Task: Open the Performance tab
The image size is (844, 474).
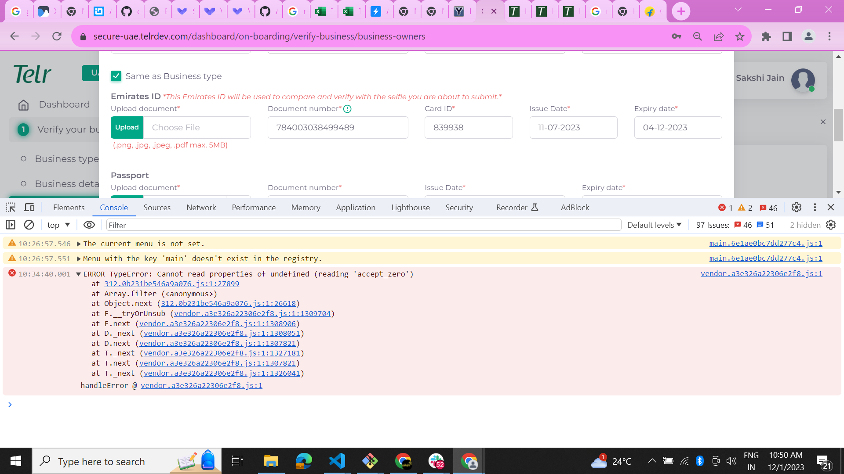Action: coord(254,207)
